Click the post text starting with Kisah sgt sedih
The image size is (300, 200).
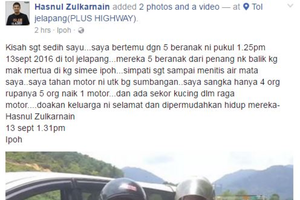pyautogui.click(x=142, y=93)
